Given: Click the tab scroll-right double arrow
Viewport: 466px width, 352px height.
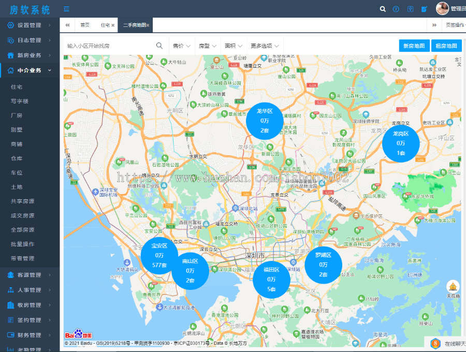Looking at the screenshot, I should tap(434, 25).
